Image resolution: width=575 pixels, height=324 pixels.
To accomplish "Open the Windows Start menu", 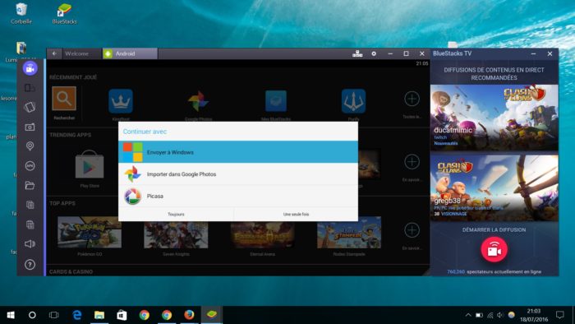I will (11, 315).
